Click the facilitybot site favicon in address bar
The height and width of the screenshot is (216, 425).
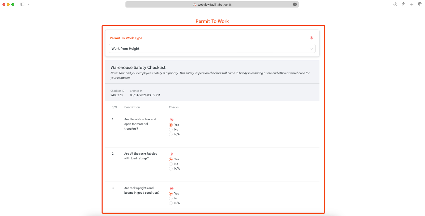195,5
